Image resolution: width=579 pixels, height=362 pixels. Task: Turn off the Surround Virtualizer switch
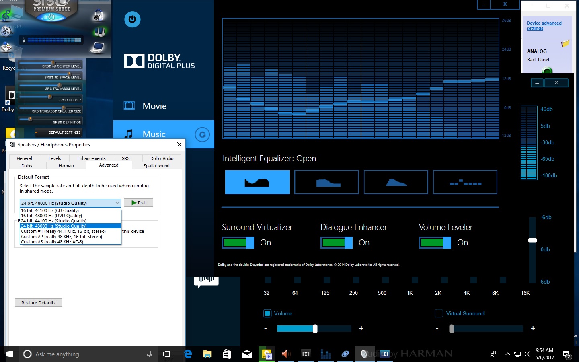click(x=238, y=243)
